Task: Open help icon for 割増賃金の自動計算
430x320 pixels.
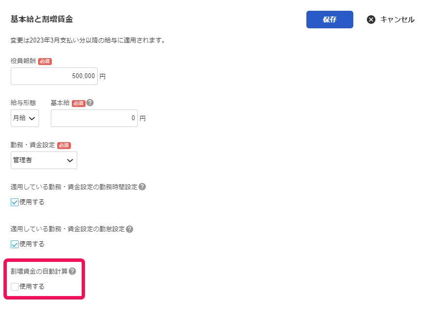Action: coord(72,271)
